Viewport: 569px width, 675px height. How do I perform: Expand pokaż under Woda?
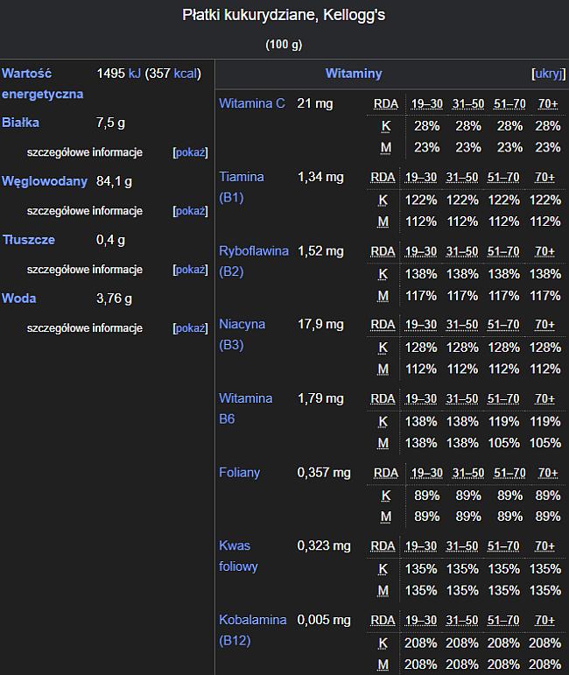point(190,328)
